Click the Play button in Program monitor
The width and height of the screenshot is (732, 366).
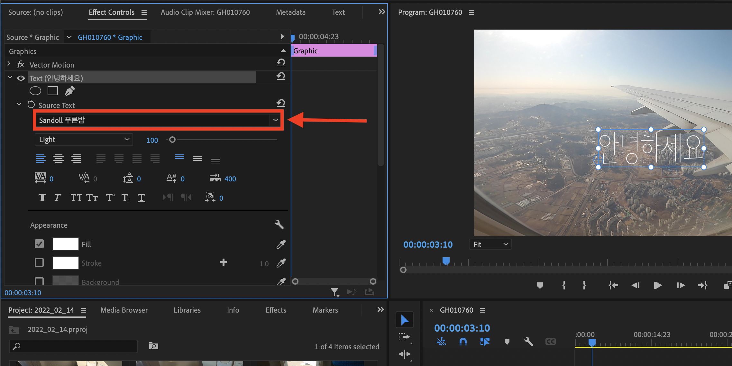click(x=658, y=285)
